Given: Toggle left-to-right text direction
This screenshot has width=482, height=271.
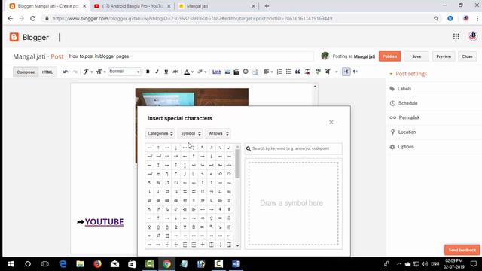Looking at the screenshot, I should click(x=346, y=72).
